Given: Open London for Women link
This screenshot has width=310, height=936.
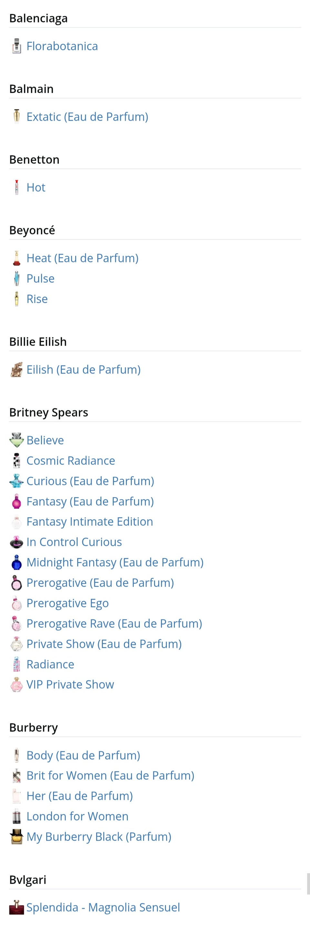Looking at the screenshot, I should tap(77, 816).
